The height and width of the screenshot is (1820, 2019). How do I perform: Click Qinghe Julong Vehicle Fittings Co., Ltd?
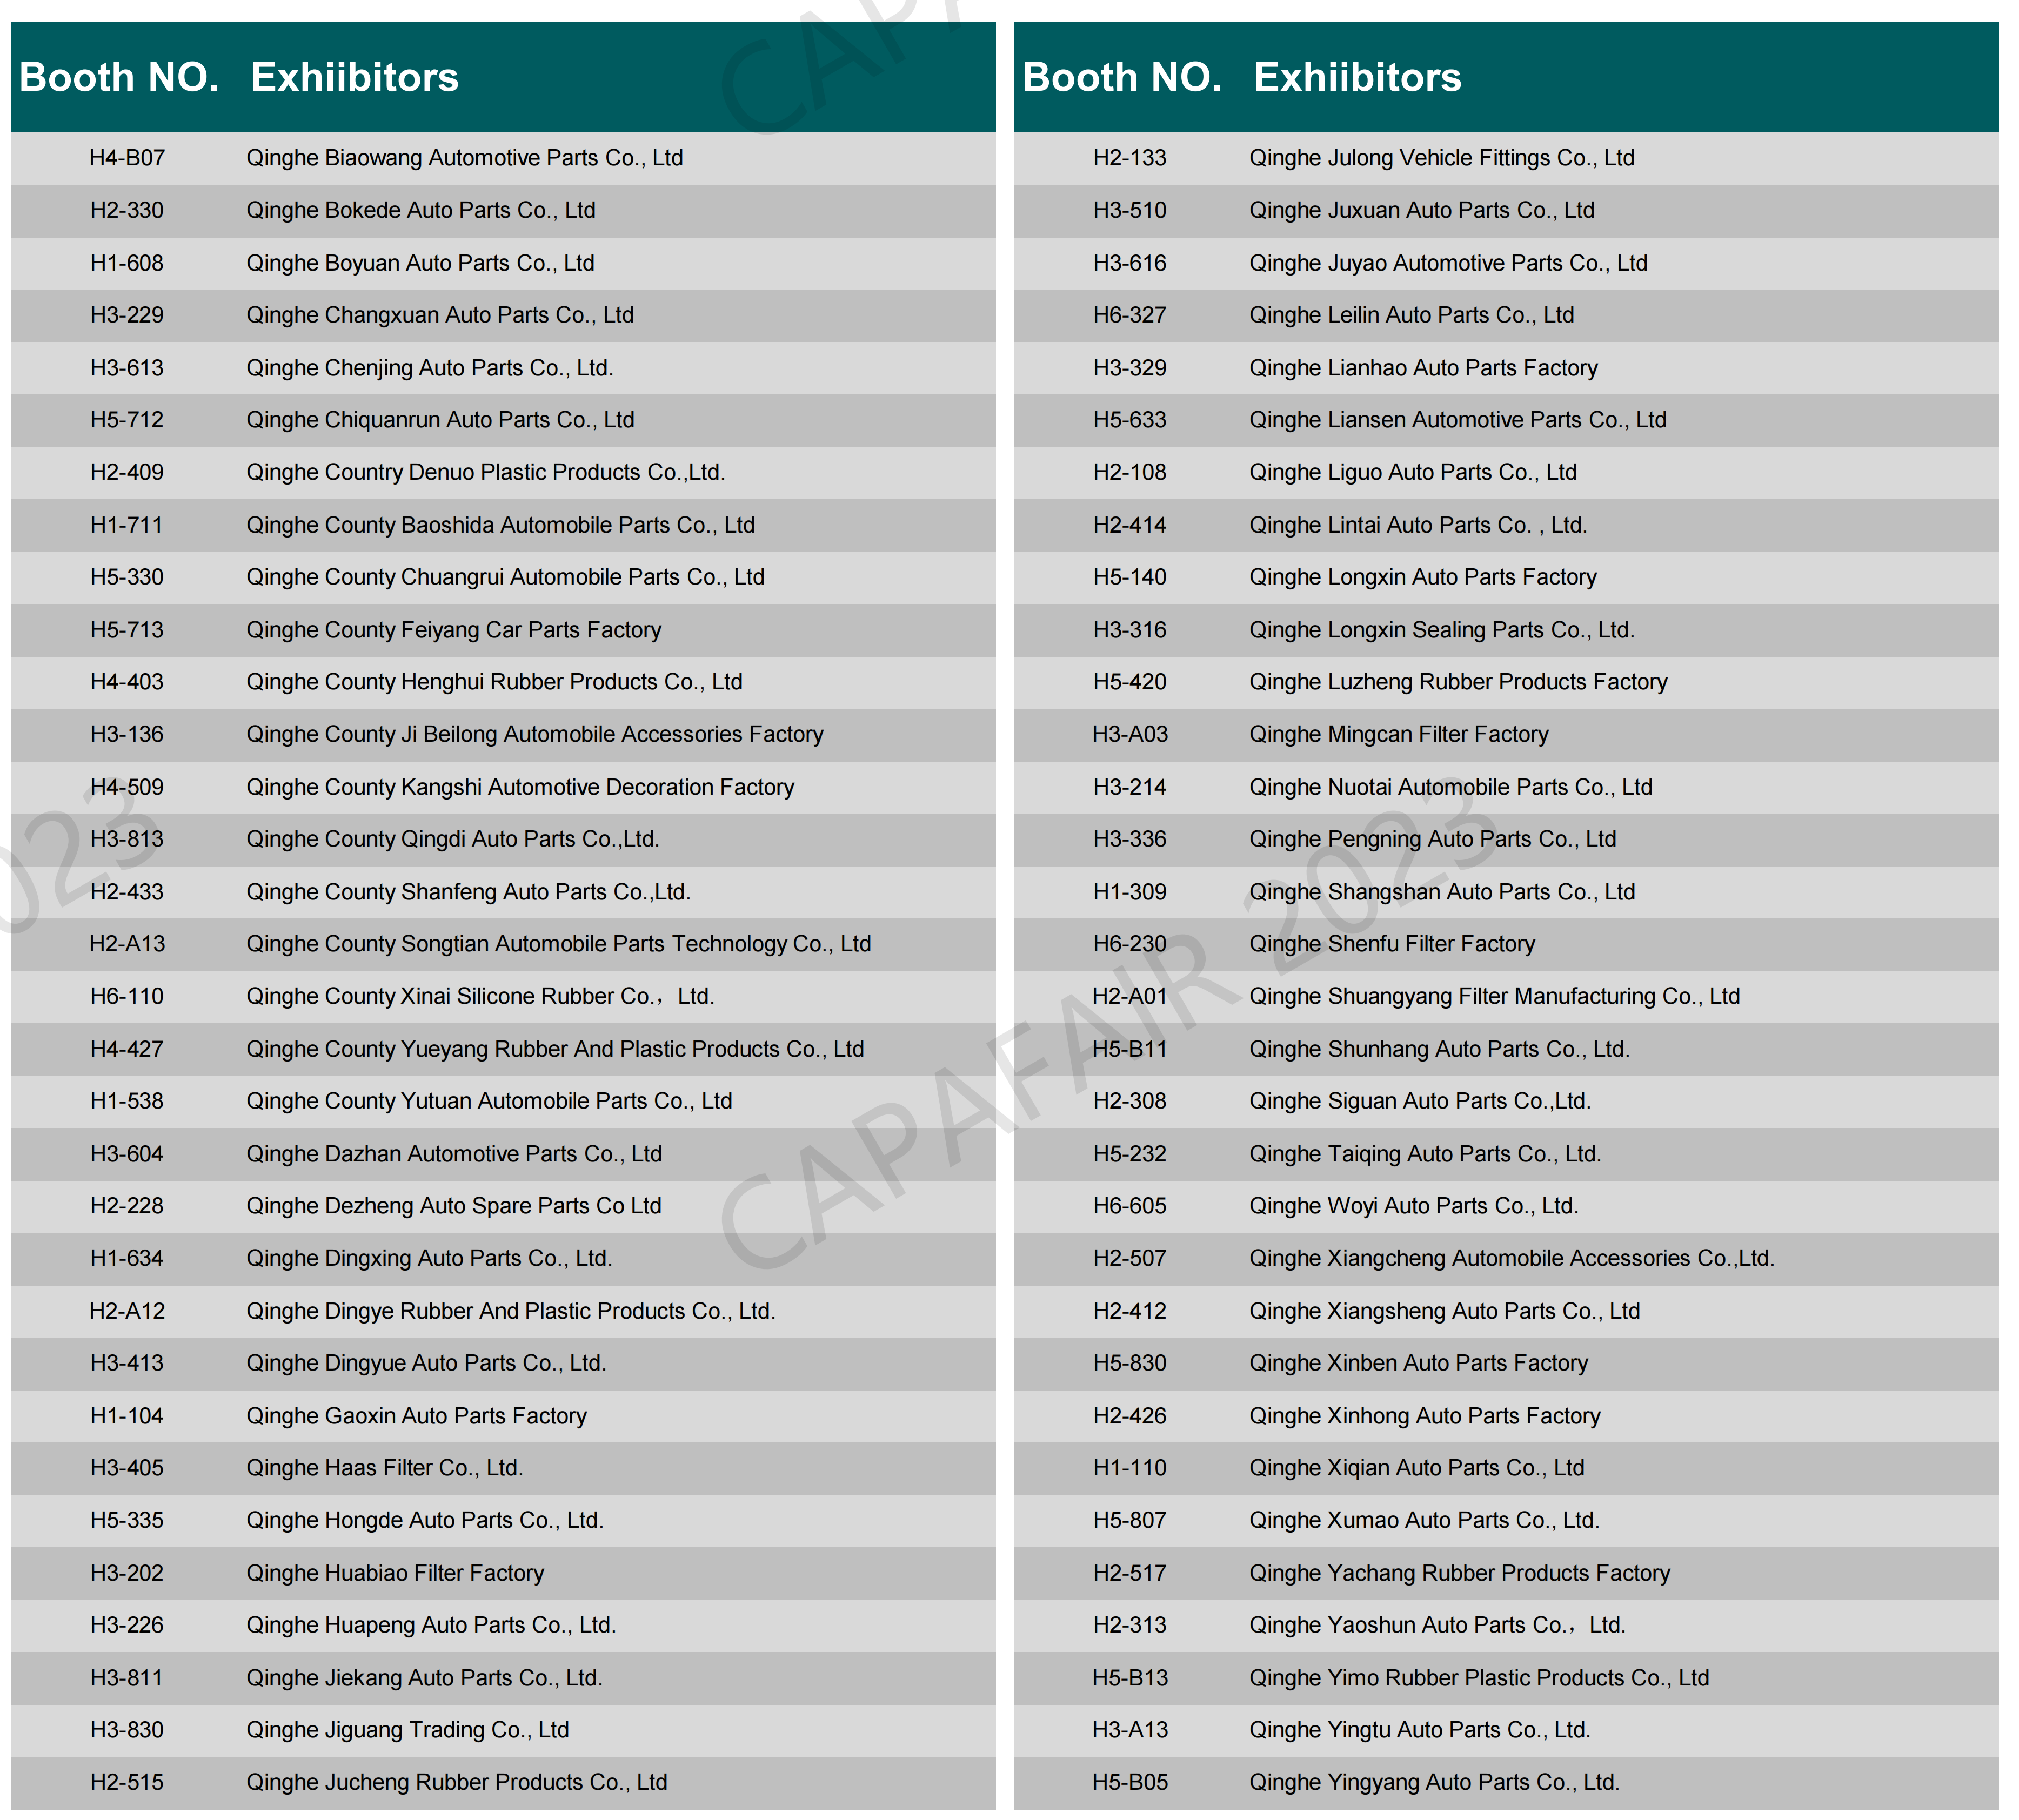pos(1442,158)
